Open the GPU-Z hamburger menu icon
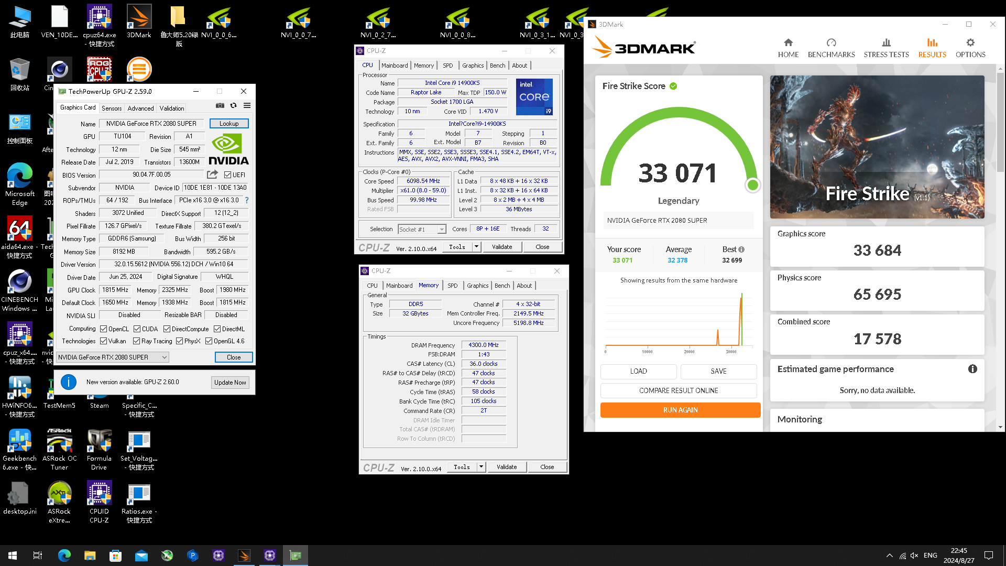 coord(247,105)
